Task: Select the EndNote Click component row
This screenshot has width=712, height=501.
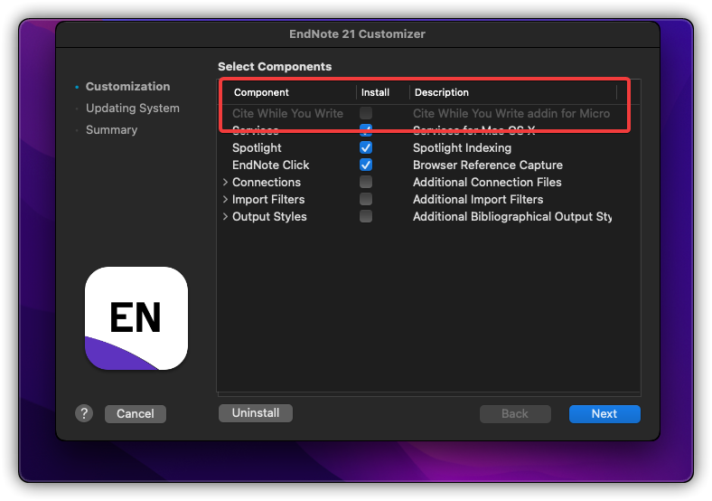Action: click(x=428, y=165)
